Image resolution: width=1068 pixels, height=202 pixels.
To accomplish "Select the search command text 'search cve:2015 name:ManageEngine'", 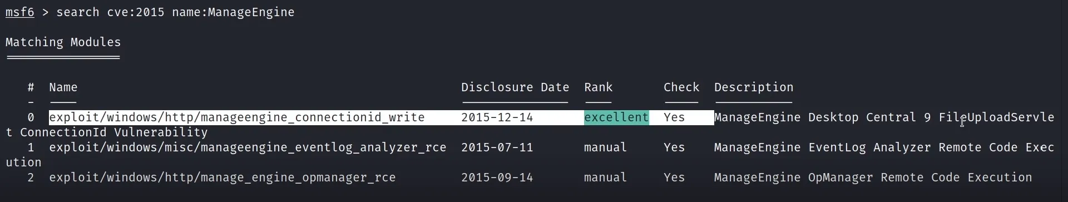I will coord(175,12).
